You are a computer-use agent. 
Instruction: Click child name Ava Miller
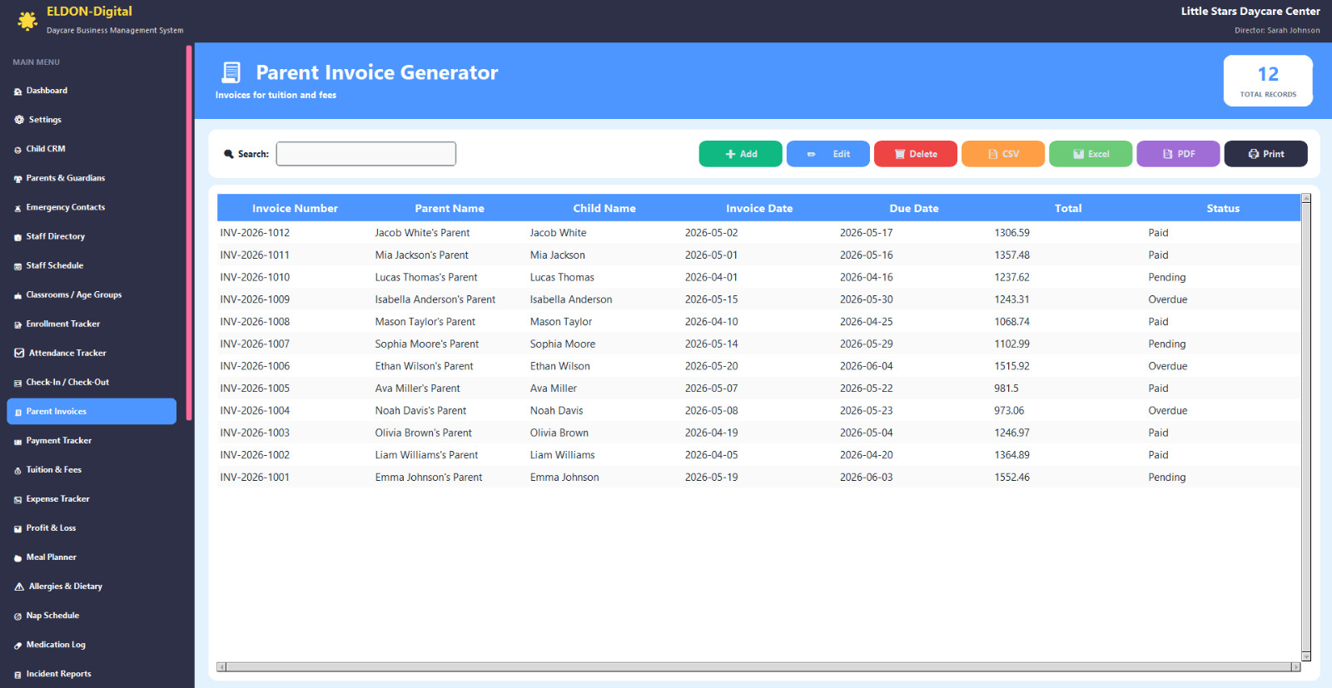pyautogui.click(x=554, y=389)
